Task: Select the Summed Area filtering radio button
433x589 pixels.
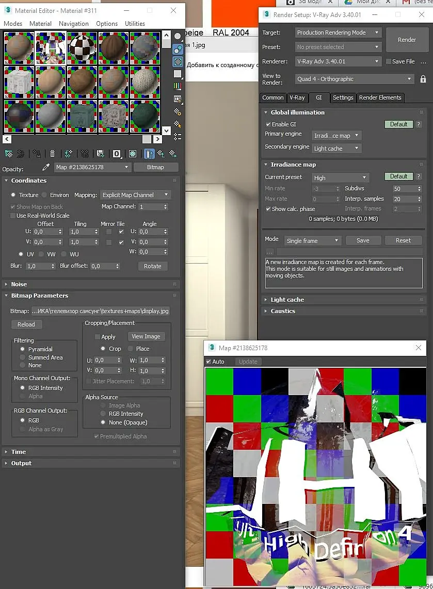Action: coord(23,357)
